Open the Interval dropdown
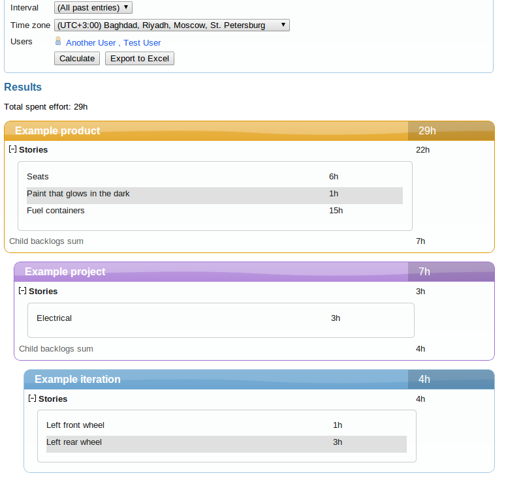 93,8
